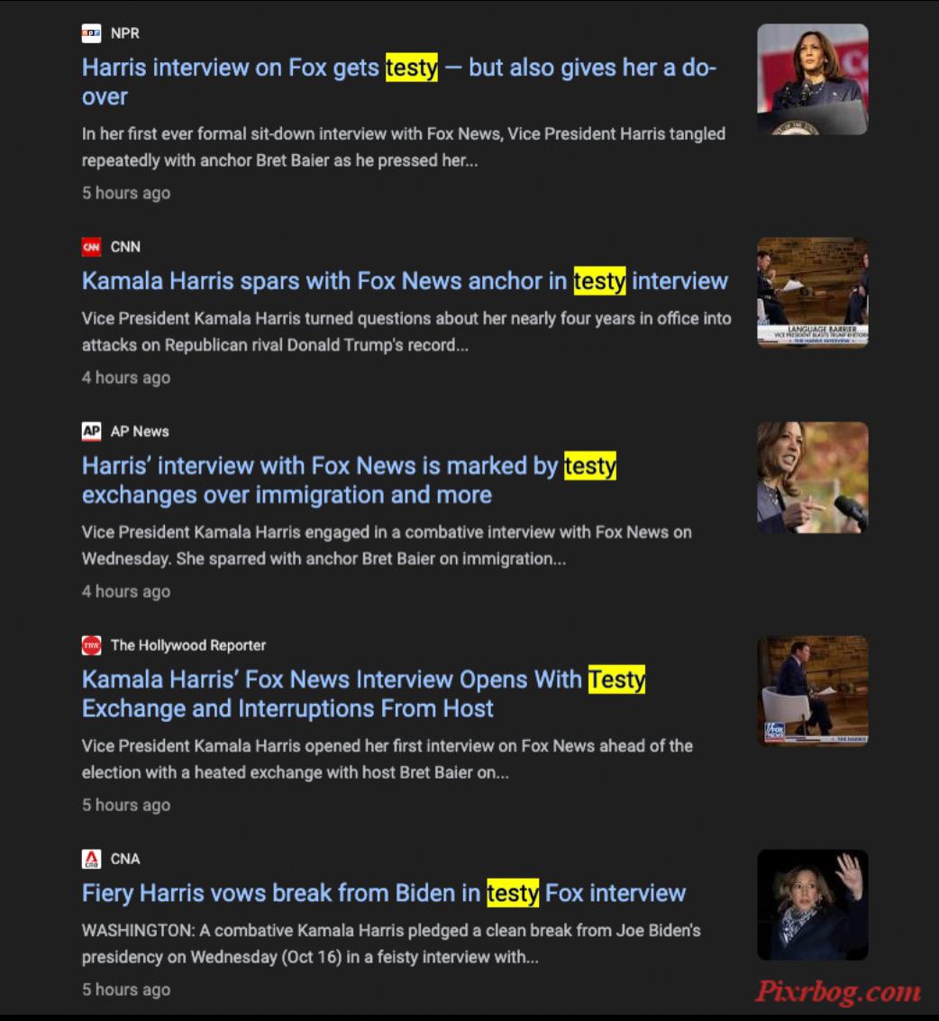Click the AP News logo icon
The height and width of the screenshot is (1021, 939).
click(x=91, y=431)
